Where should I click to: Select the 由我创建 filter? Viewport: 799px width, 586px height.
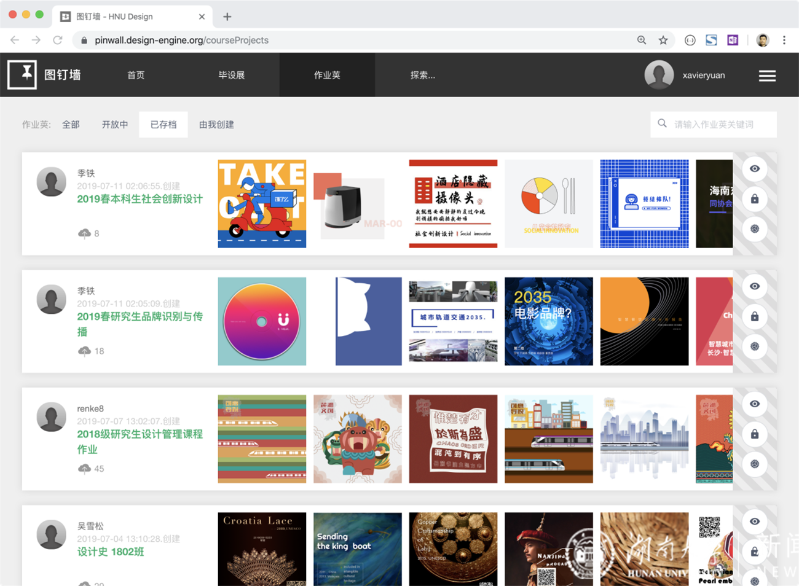coord(216,125)
